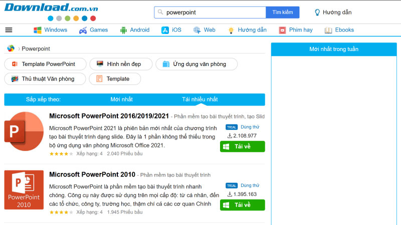The width and height of the screenshot is (401, 225).
Task: Click the PowerPoint 2016/2019/2021 app logo
Action: tap(24, 131)
